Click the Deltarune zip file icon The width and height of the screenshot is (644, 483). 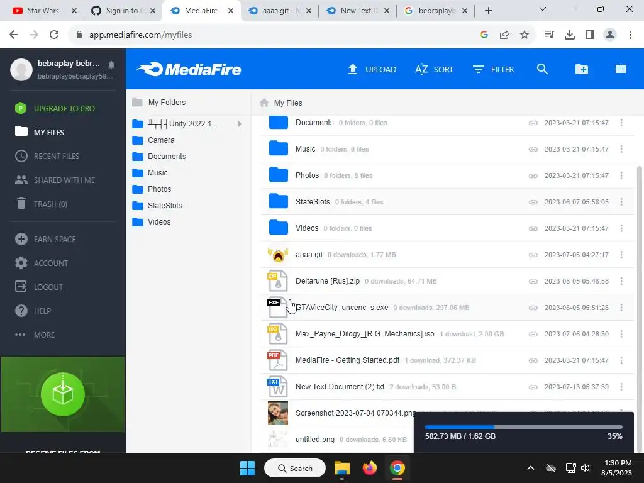tap(277, 281)
